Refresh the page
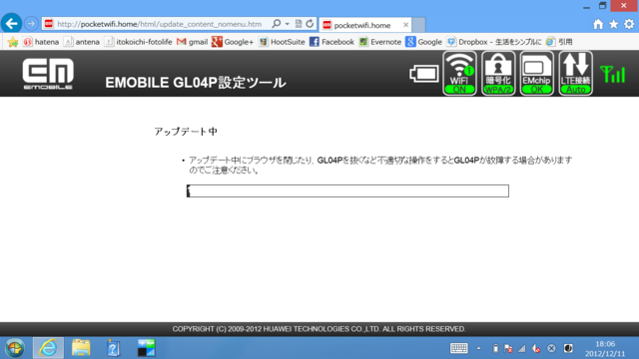 (x=310, y=24)
